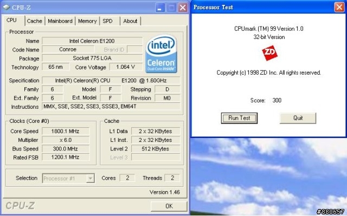Click the Package value 'Socket 775 LGA'
The width and height of the screenshot is (347, 216).
(92, 58)
